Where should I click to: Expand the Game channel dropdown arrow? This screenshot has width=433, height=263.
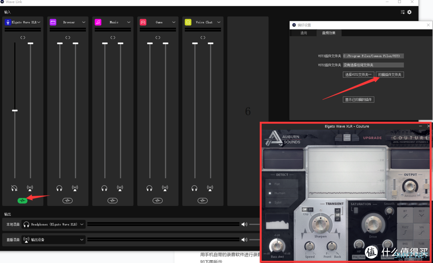(174, 22)
